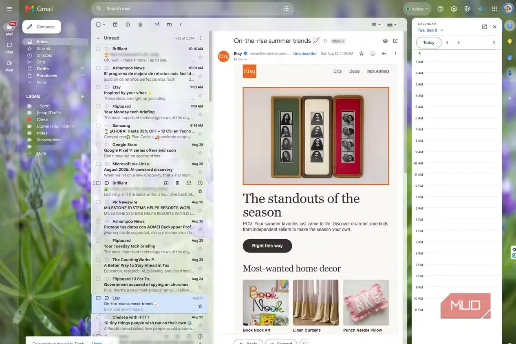This screenshot has height=344, width=516.
Task: Select the PR Newswire email checkbox
Action: coord(98,202)
